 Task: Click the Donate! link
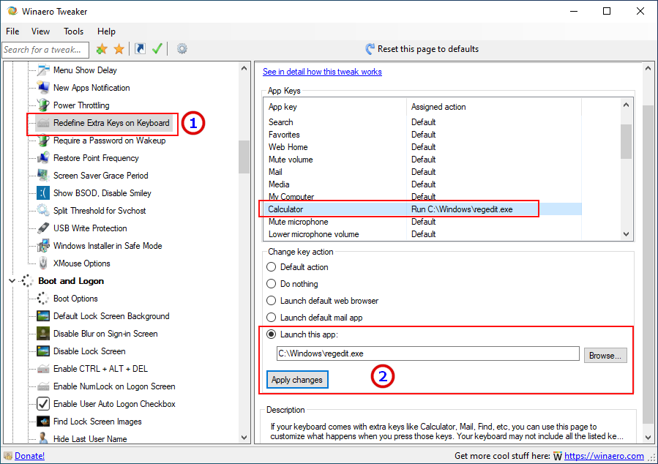coord(29,456)
